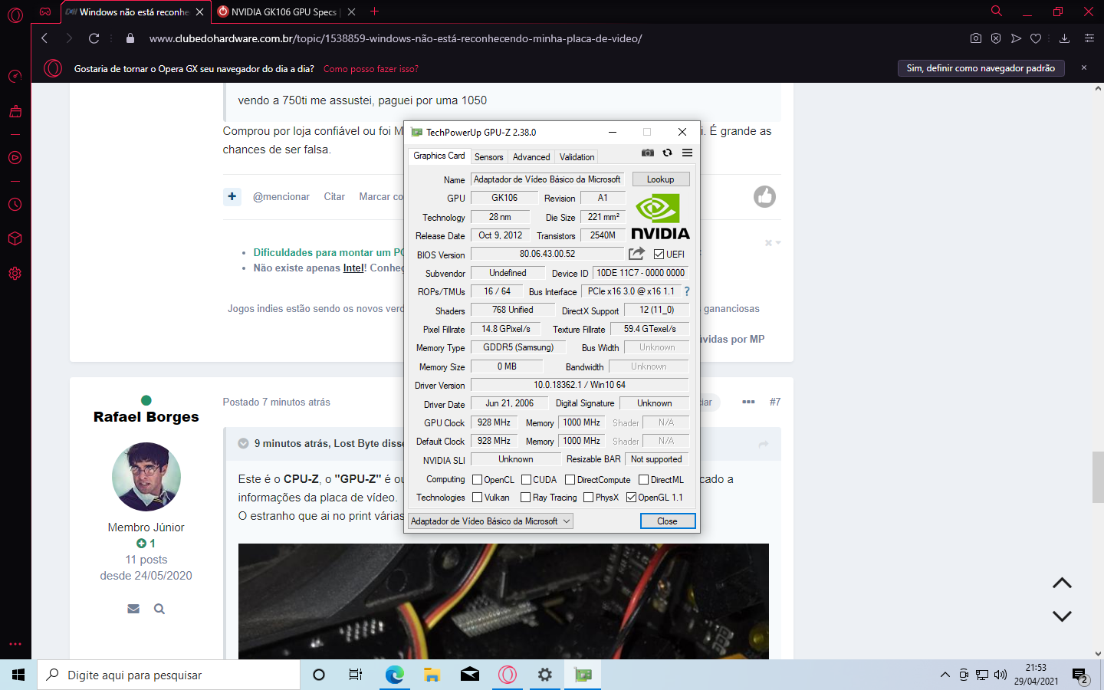Open the GPU-Z hamburger menu

point(687,153)
